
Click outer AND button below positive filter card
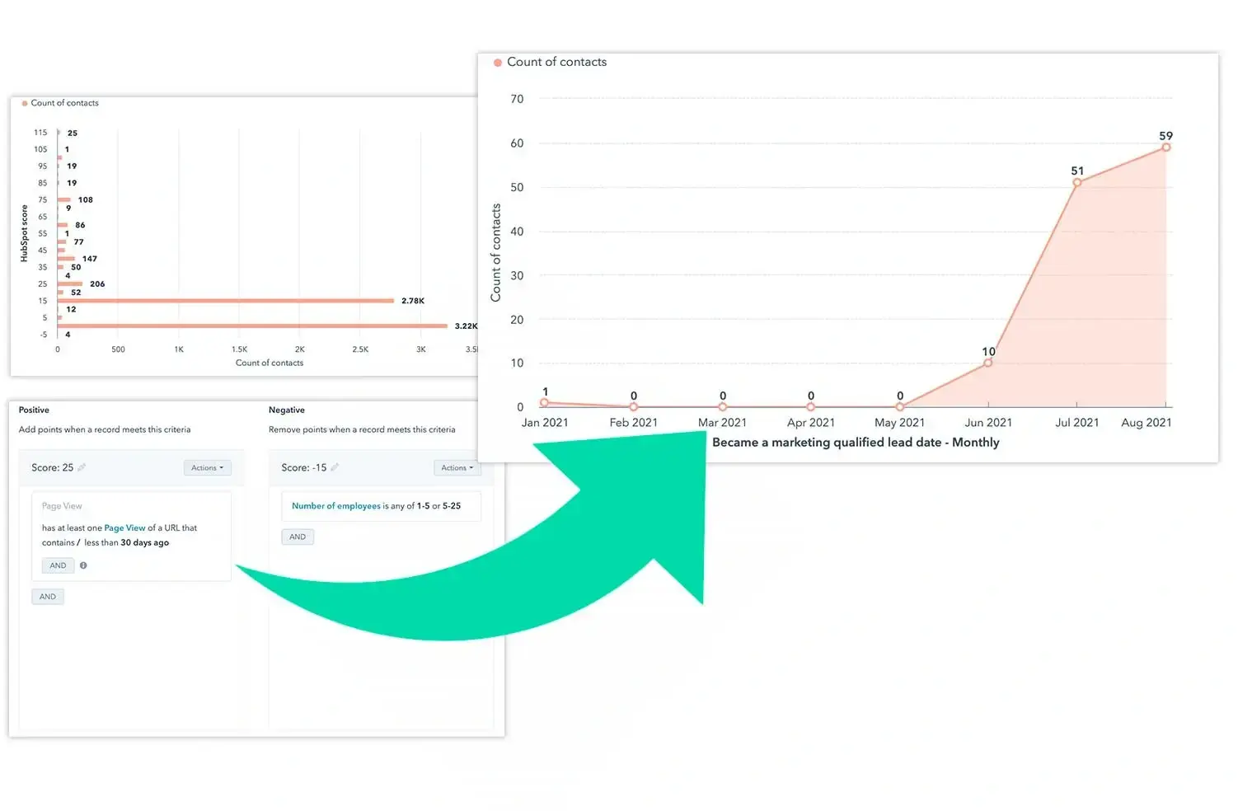coord(48,597)
